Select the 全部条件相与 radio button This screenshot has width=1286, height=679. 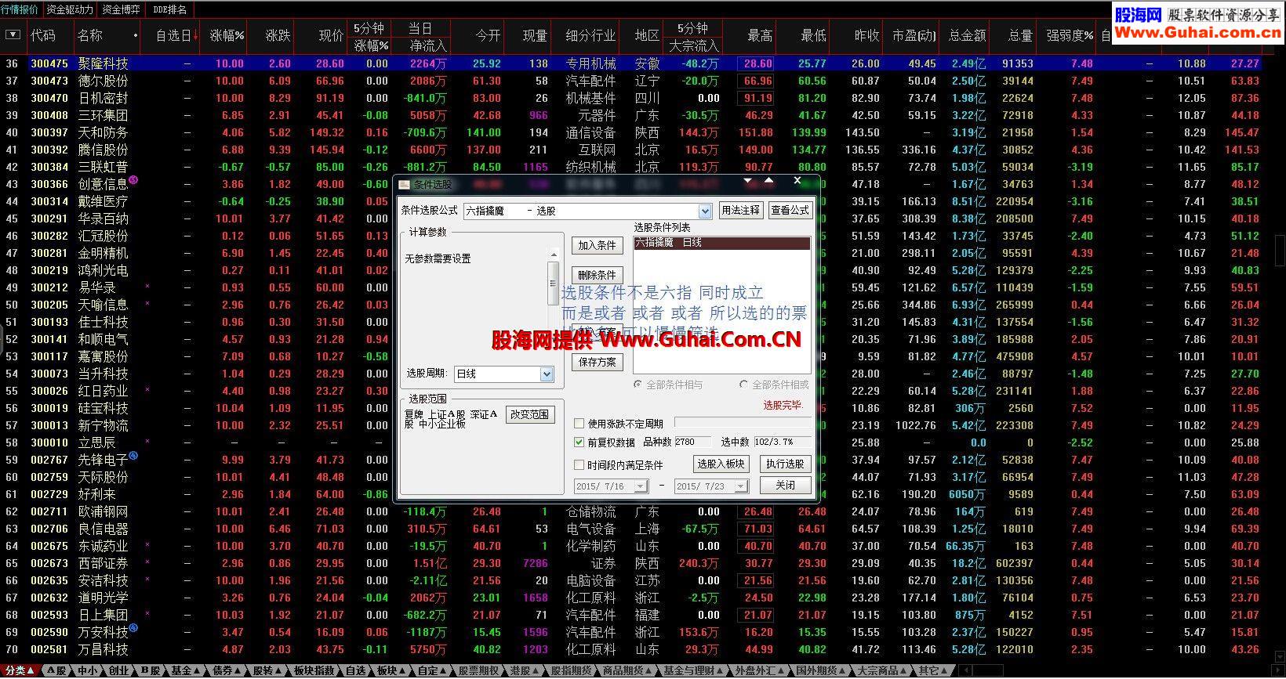pos(638,385)
